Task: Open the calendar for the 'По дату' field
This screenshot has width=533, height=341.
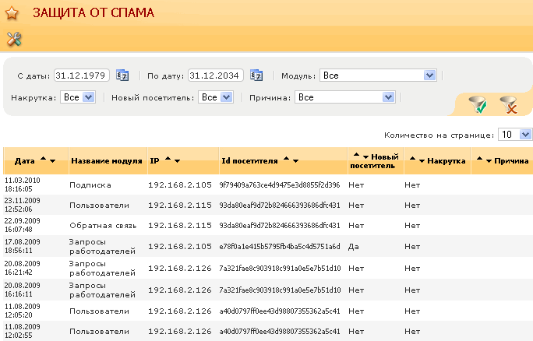Action: pos(256,76)
